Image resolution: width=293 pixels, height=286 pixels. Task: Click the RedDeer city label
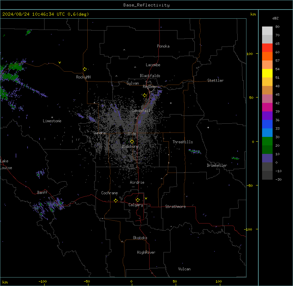[150, 87]
